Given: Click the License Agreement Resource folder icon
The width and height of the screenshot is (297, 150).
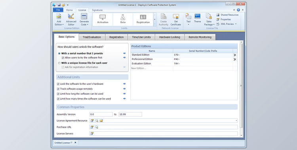Looking at the screenshot, I should [x=101, y=120].
